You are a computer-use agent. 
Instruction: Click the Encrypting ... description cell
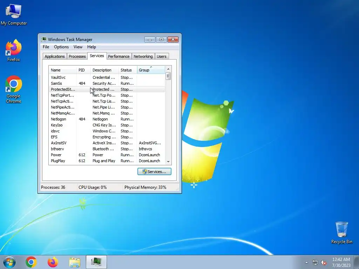[104, 137]
